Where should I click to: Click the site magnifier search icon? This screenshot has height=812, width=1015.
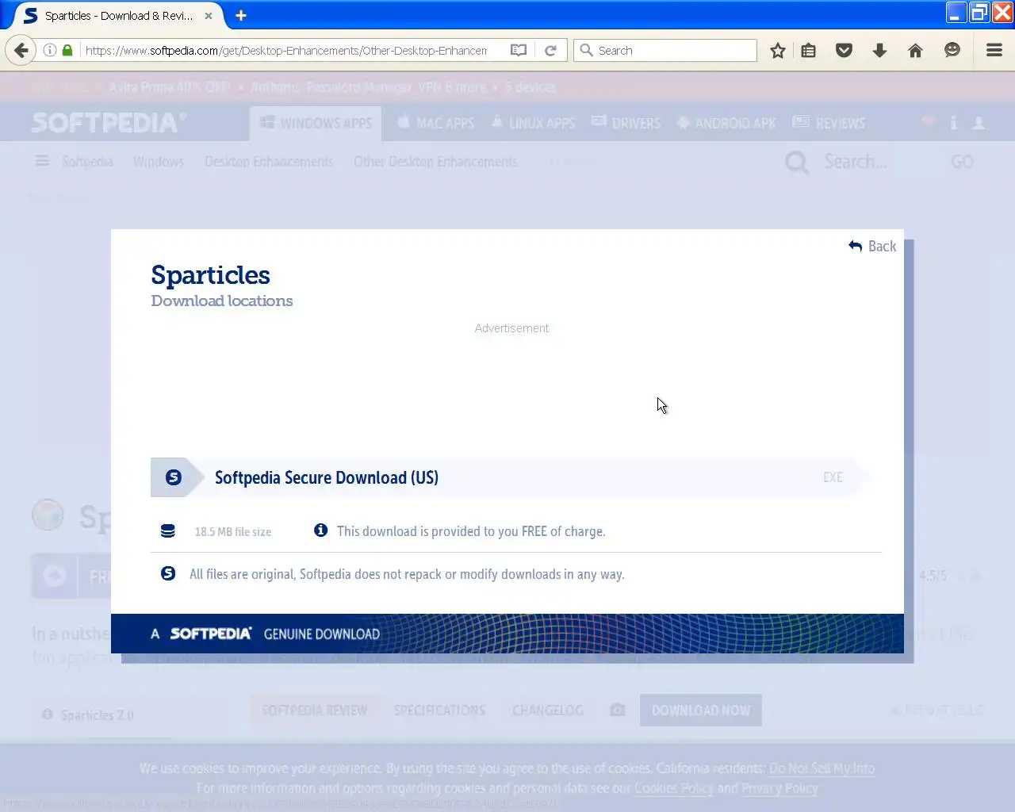797,163
